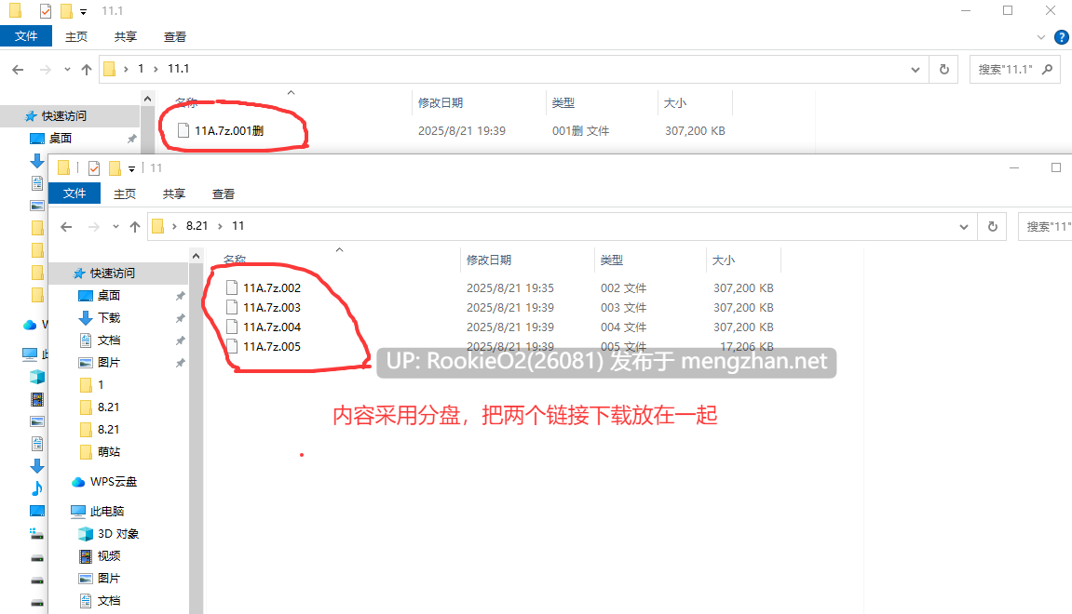Screen dimensions: 1072x614
Task: Click folder icon in 11 address bar
Action: (158, 226)
